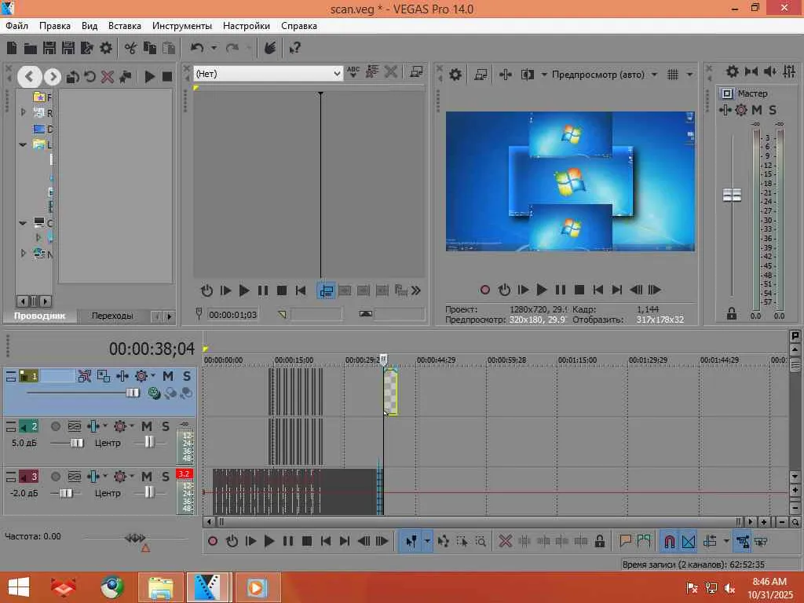The height and width of the screenshot is (603, 804).
Task: Toggle automatic crossfades button
Action: point(689,542)
